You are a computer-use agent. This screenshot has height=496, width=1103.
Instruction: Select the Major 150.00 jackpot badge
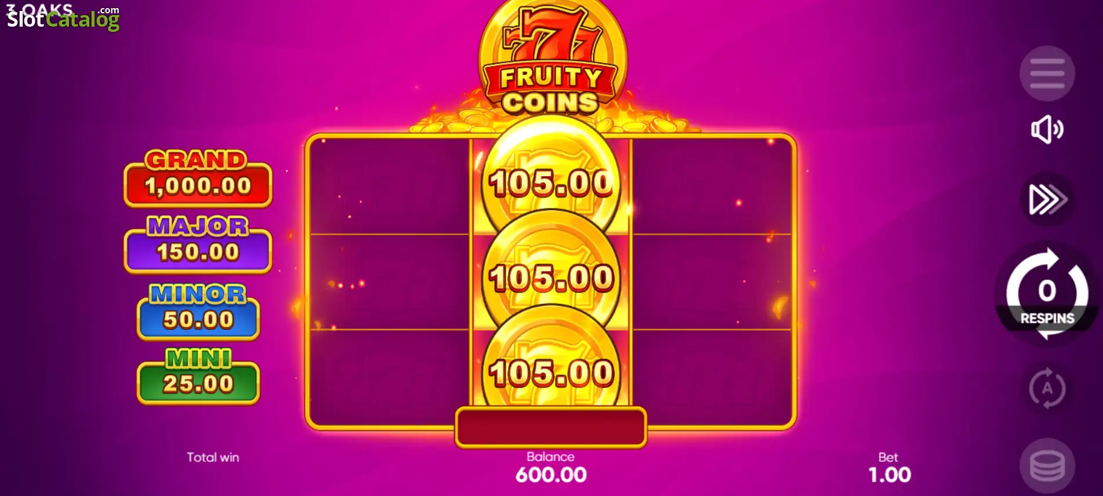198,245
